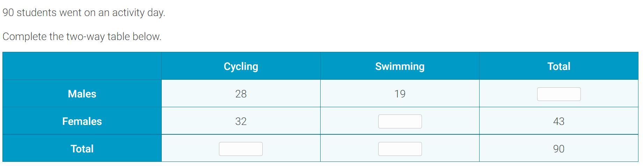This screenshot has width=643, height=166.
Task: Click the grand total value 90
Action: [559, 149]
